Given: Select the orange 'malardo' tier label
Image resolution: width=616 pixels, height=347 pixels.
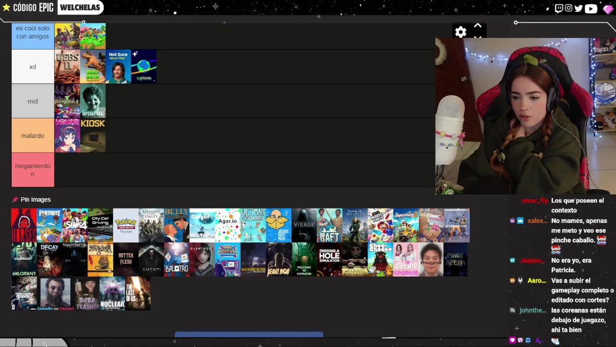Looking at the screenshot, I should 33,135.
